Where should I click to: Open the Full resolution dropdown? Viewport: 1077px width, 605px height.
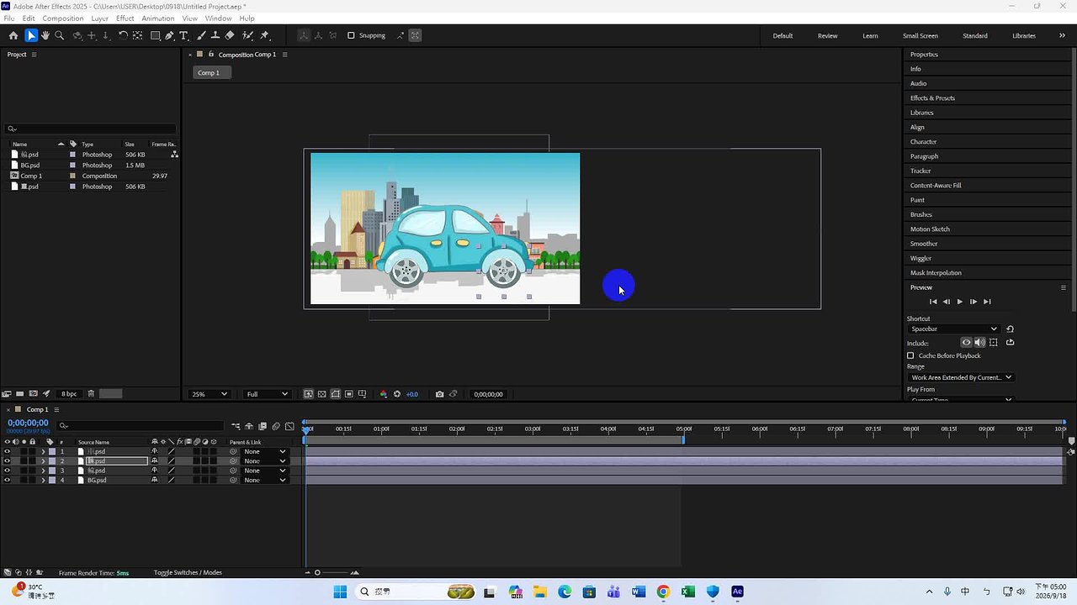coord(266,394)
